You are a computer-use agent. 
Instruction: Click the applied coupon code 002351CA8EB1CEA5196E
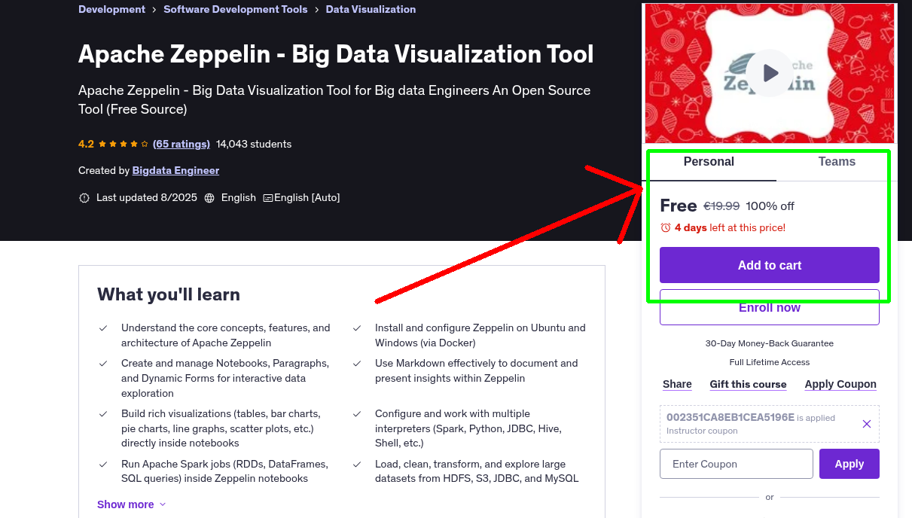click(x=731, y=417)
